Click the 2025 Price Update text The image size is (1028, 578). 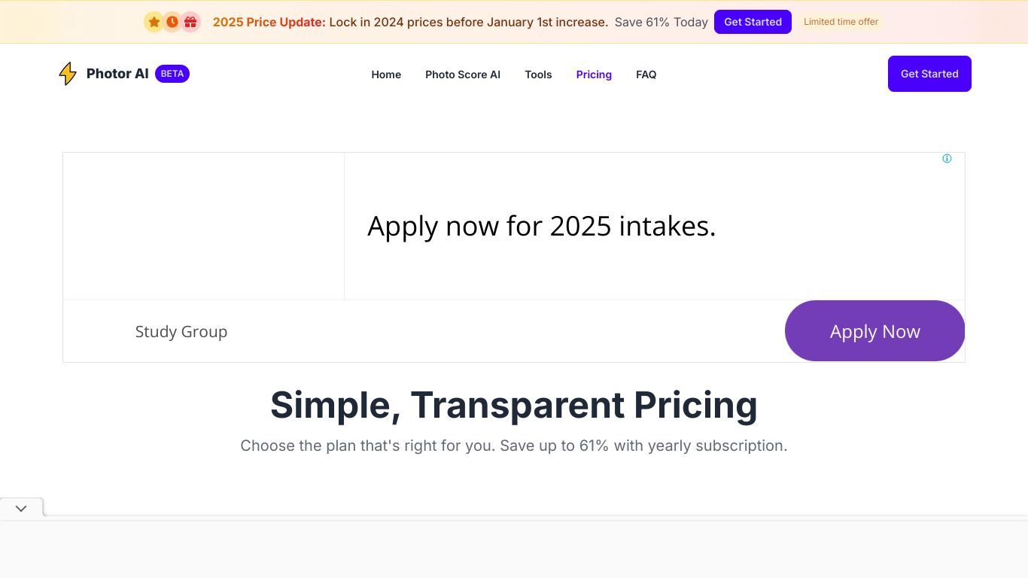(x=269, y=22)
